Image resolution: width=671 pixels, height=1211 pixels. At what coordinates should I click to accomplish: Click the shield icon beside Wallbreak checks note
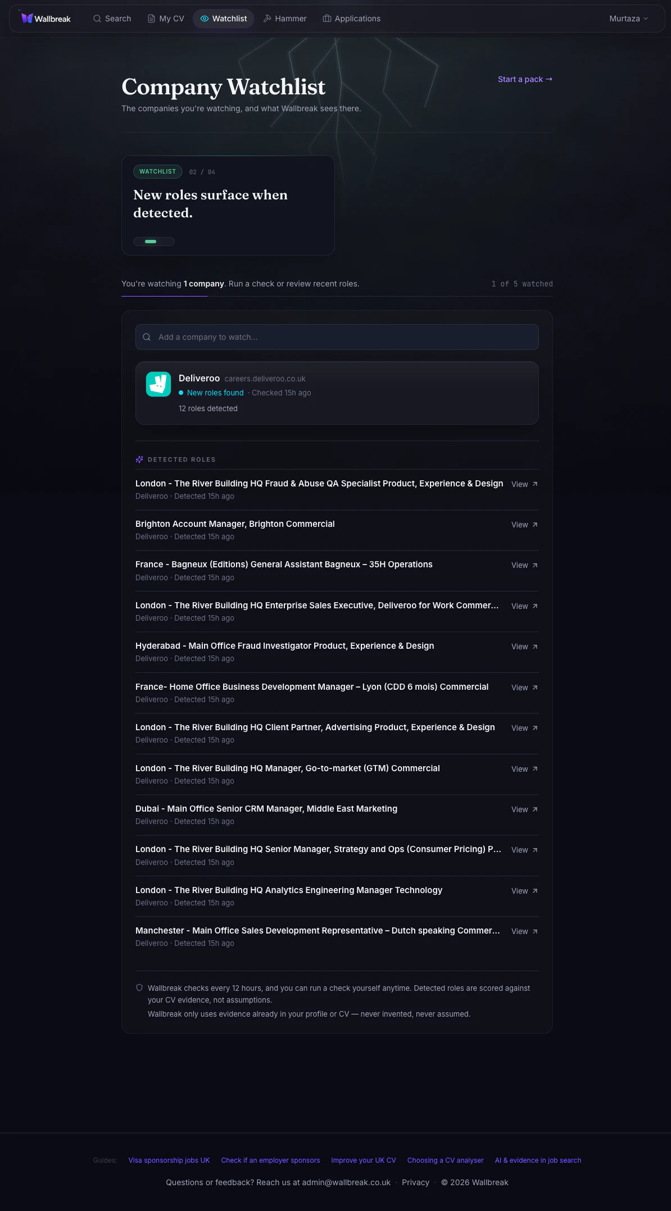coord(139,987)
